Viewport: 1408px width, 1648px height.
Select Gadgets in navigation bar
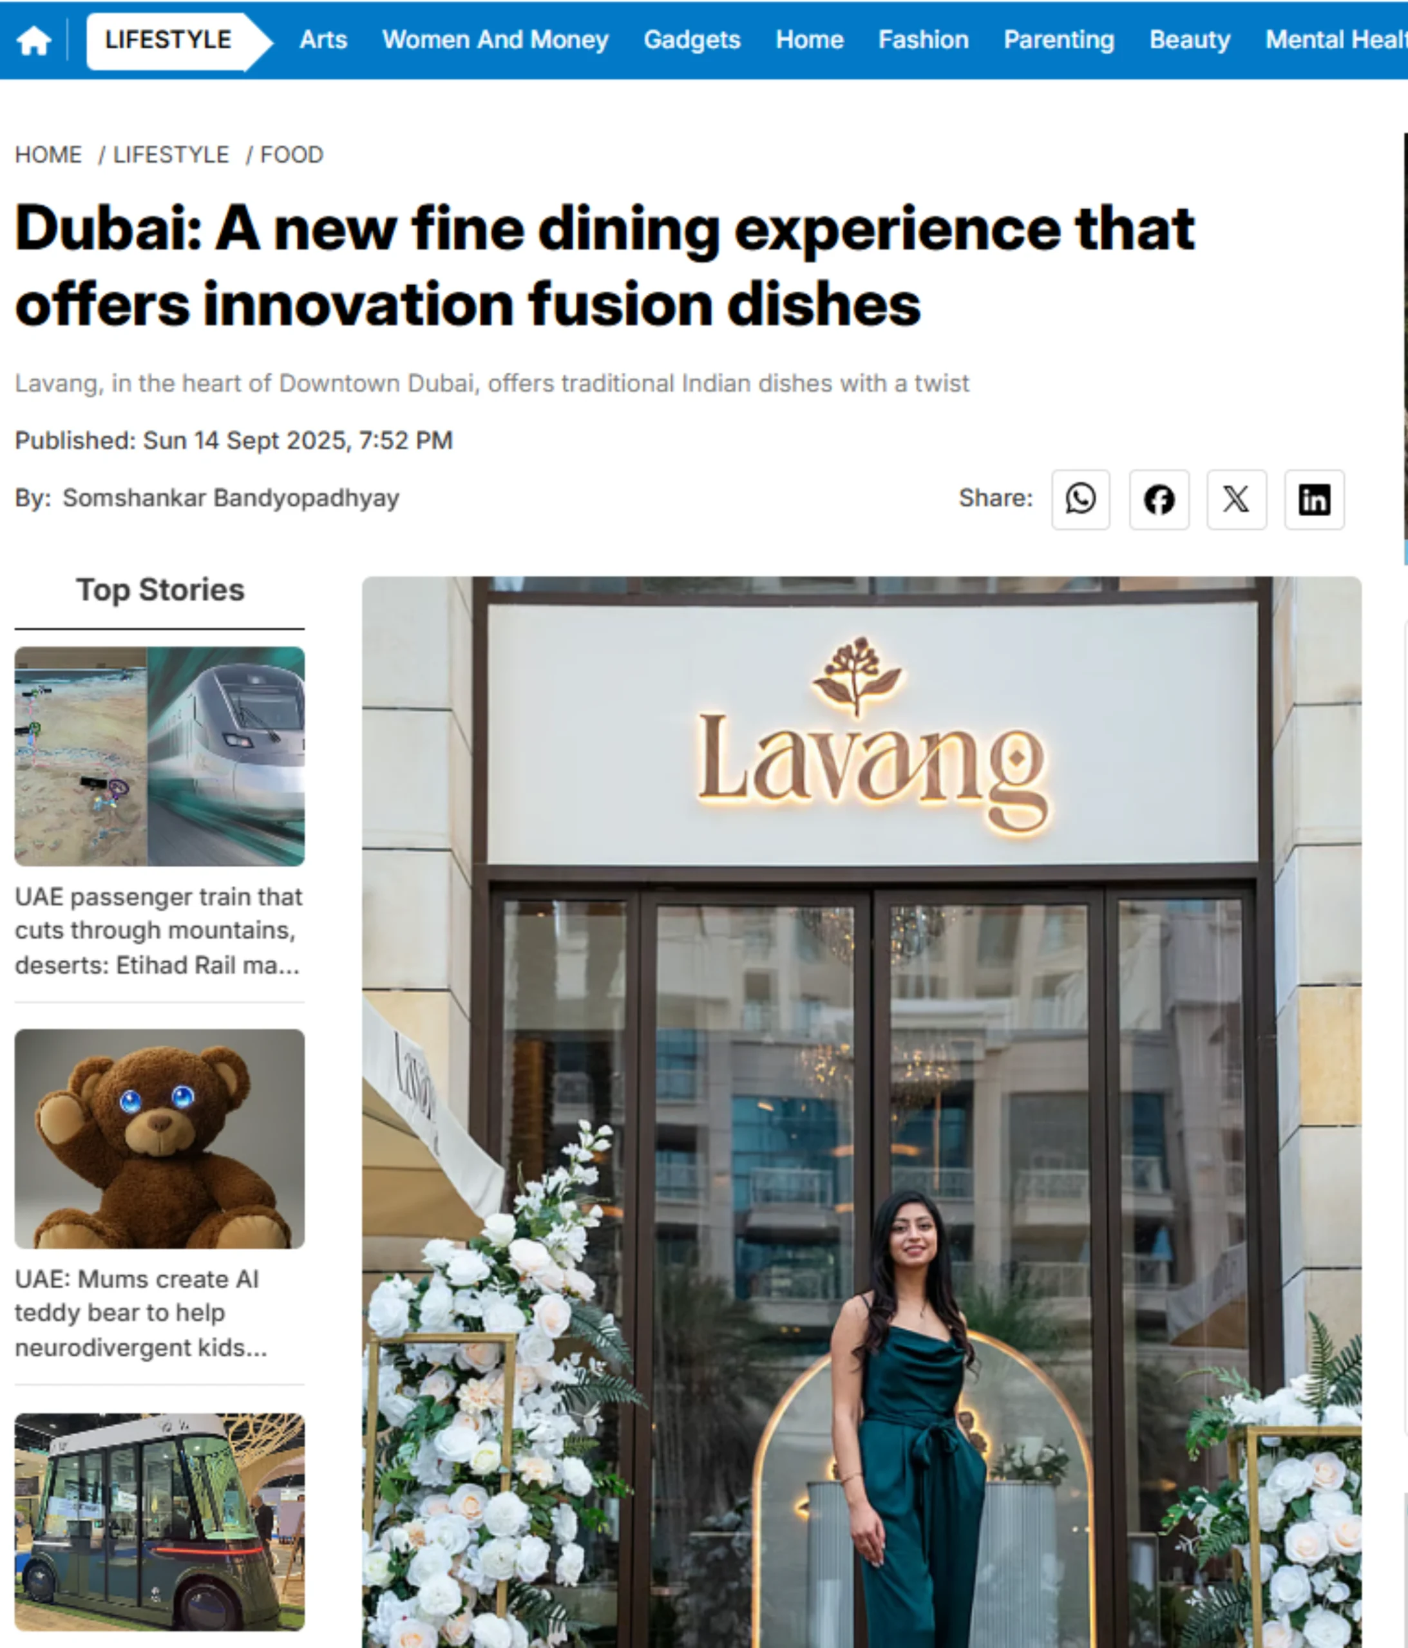(692, 40)
